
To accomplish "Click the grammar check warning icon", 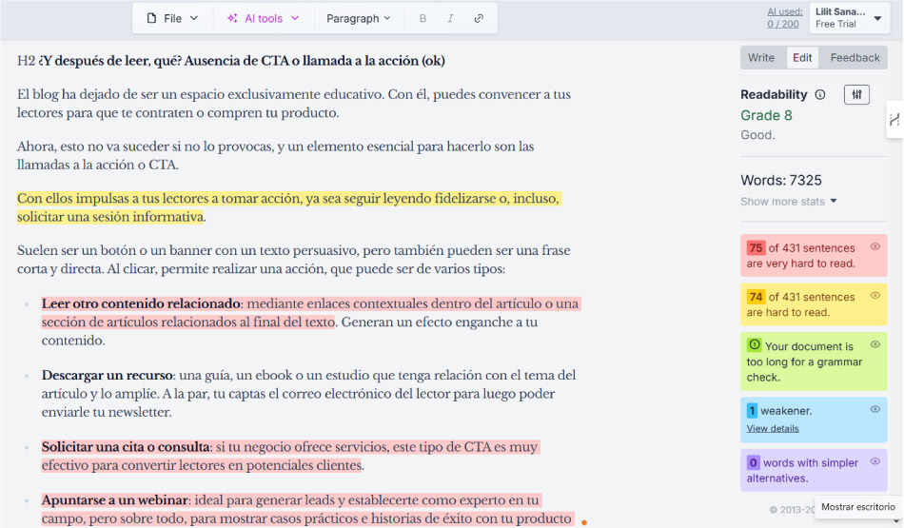I will pos(754,345).
